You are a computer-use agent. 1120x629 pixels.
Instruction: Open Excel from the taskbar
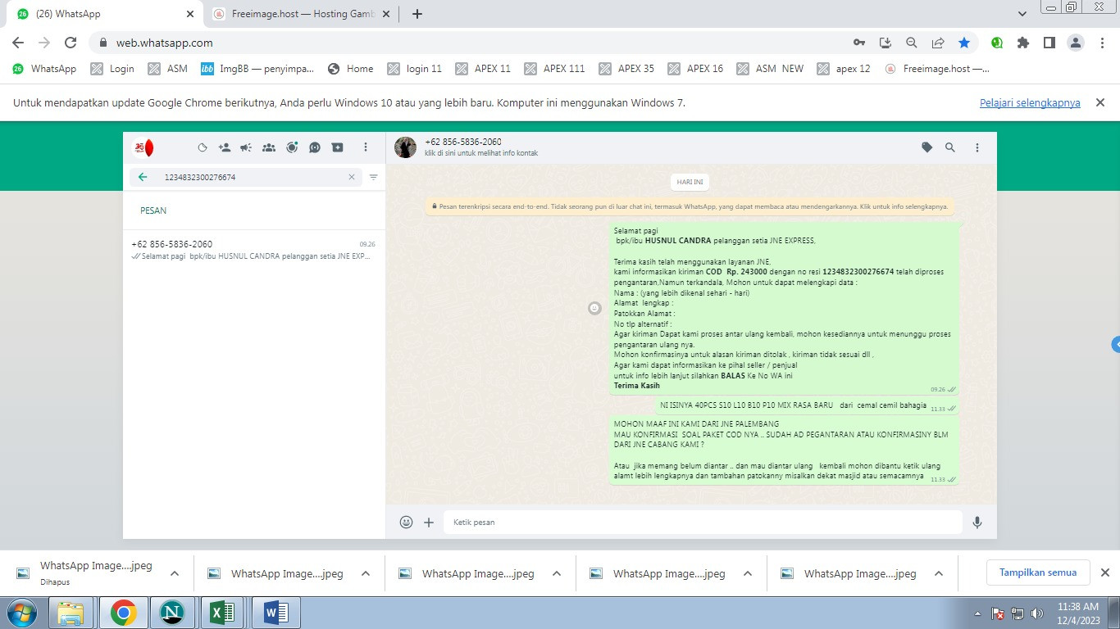click(x=223, y=613)
